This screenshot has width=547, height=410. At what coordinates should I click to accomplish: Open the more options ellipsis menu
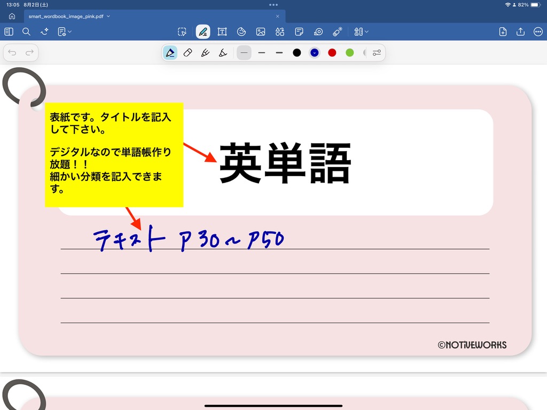[x=538, y=31]
